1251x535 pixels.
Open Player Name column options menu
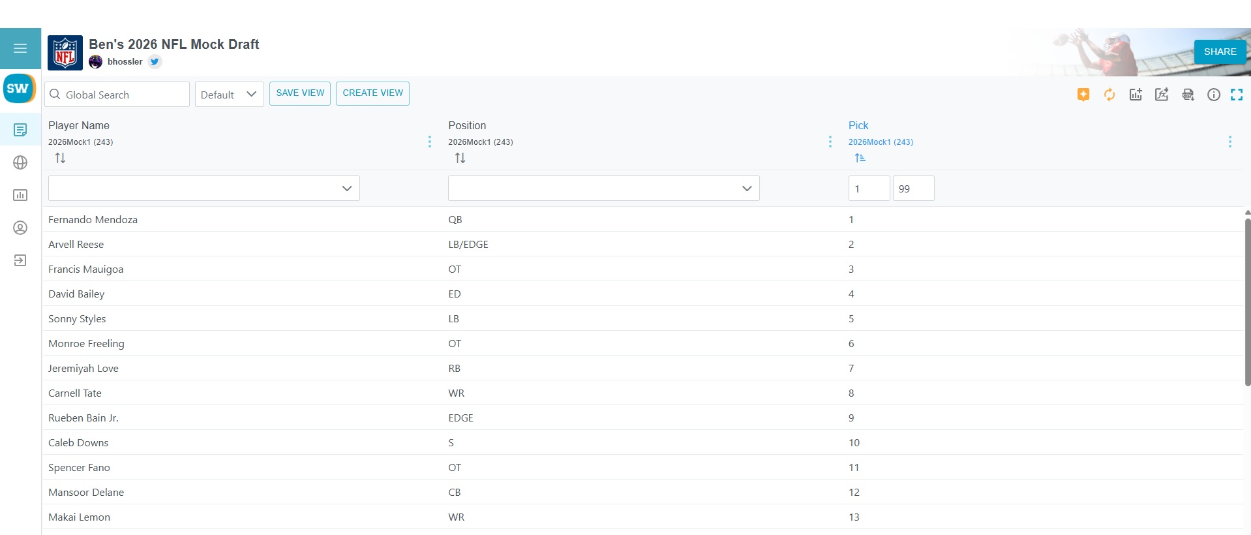coord(429,142)
